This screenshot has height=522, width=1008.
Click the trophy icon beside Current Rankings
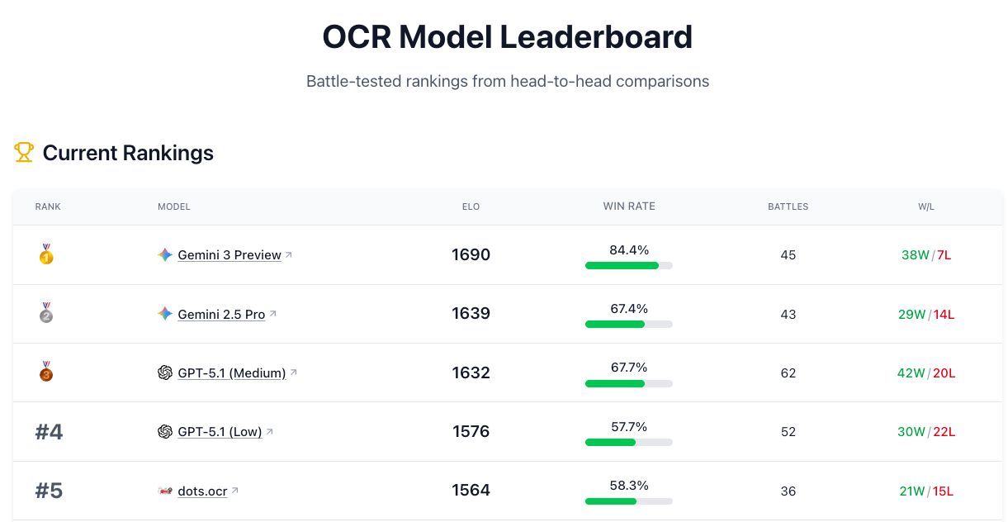pos(24,152)
